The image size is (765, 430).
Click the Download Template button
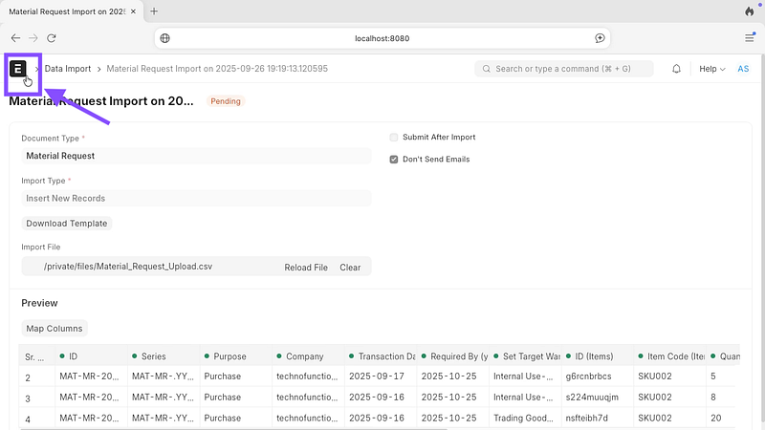coord(67,224)
